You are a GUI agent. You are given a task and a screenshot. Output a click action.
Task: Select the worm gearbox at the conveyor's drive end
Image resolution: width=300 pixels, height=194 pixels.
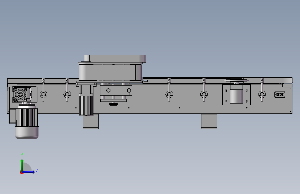pyautogui.click(x=22, y=94)
